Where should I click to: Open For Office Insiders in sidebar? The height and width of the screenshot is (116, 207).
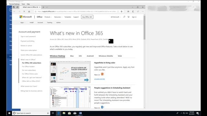click(28, 67)
